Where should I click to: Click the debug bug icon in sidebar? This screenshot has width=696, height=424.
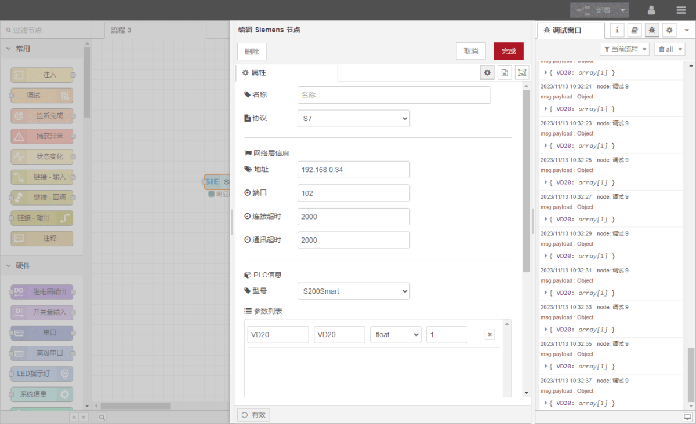click(x=652, y=30)
